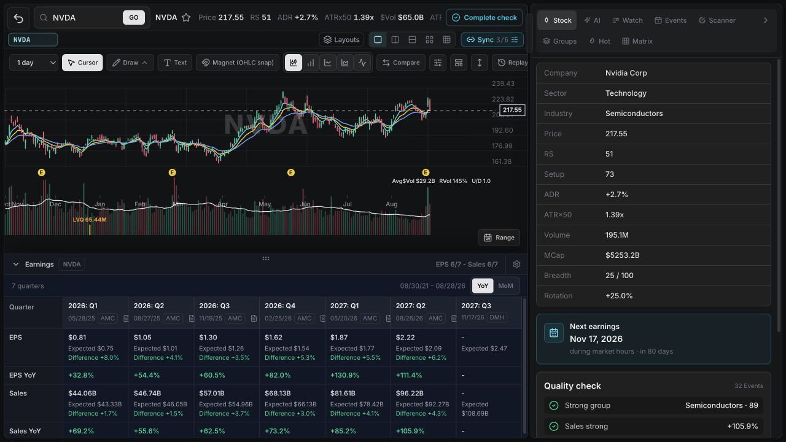
Task: Select the nine-pane grid layout
Action: (x=447, y=39)
